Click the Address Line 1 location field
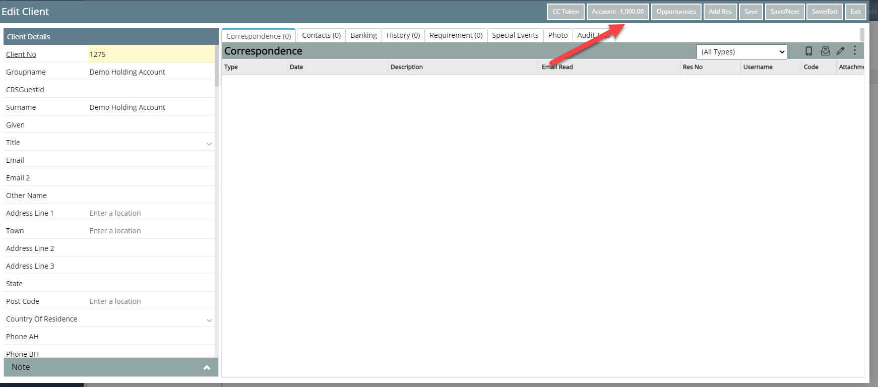Image resolution: width=878 pixels, height=387 pixels. pyautogui.click(x=150, y=213)
